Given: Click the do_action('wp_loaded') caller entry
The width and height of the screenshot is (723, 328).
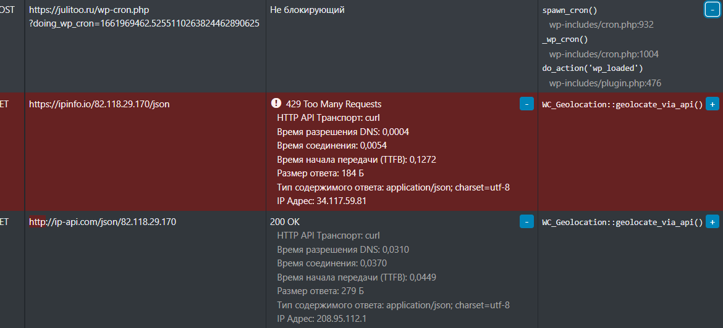Looking at the screenshot, I should pyautogui.click(x=593, y=68).
